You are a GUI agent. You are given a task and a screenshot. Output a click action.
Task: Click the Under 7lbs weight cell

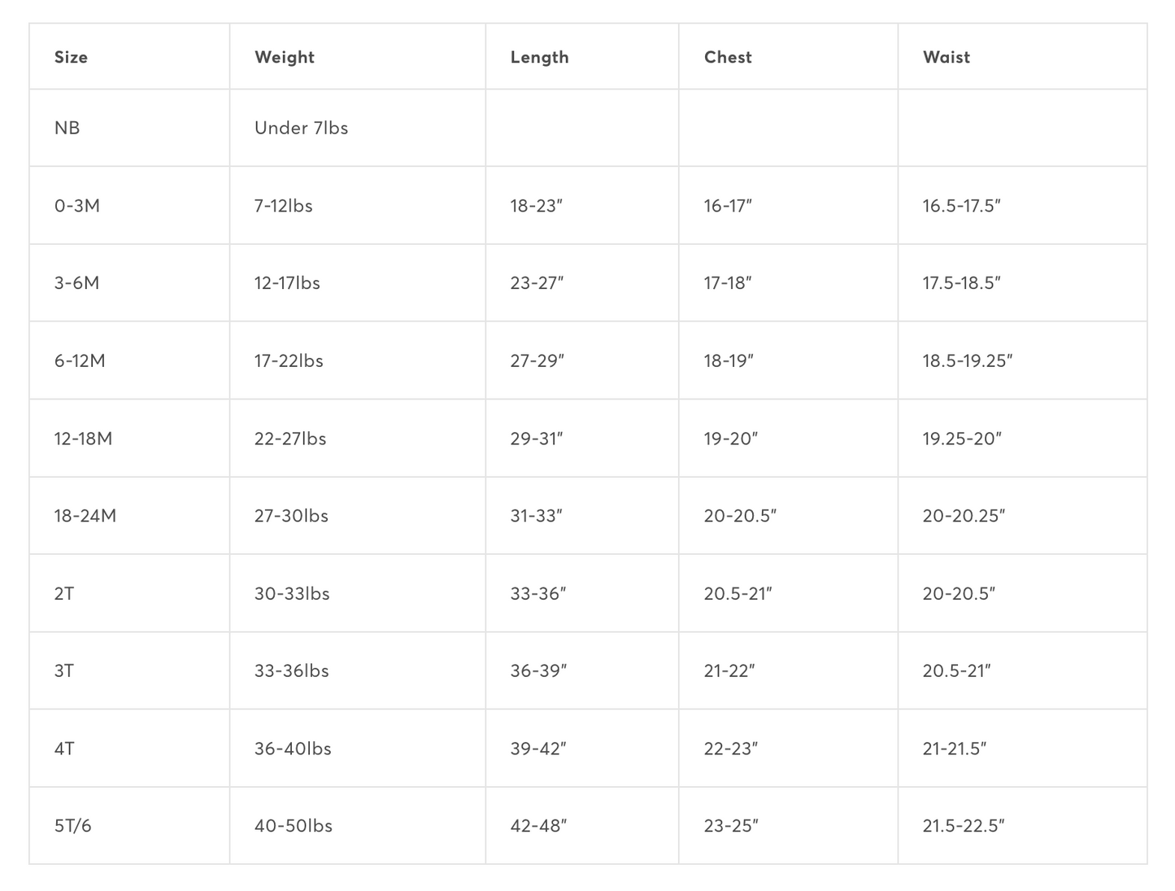[301, 128]
